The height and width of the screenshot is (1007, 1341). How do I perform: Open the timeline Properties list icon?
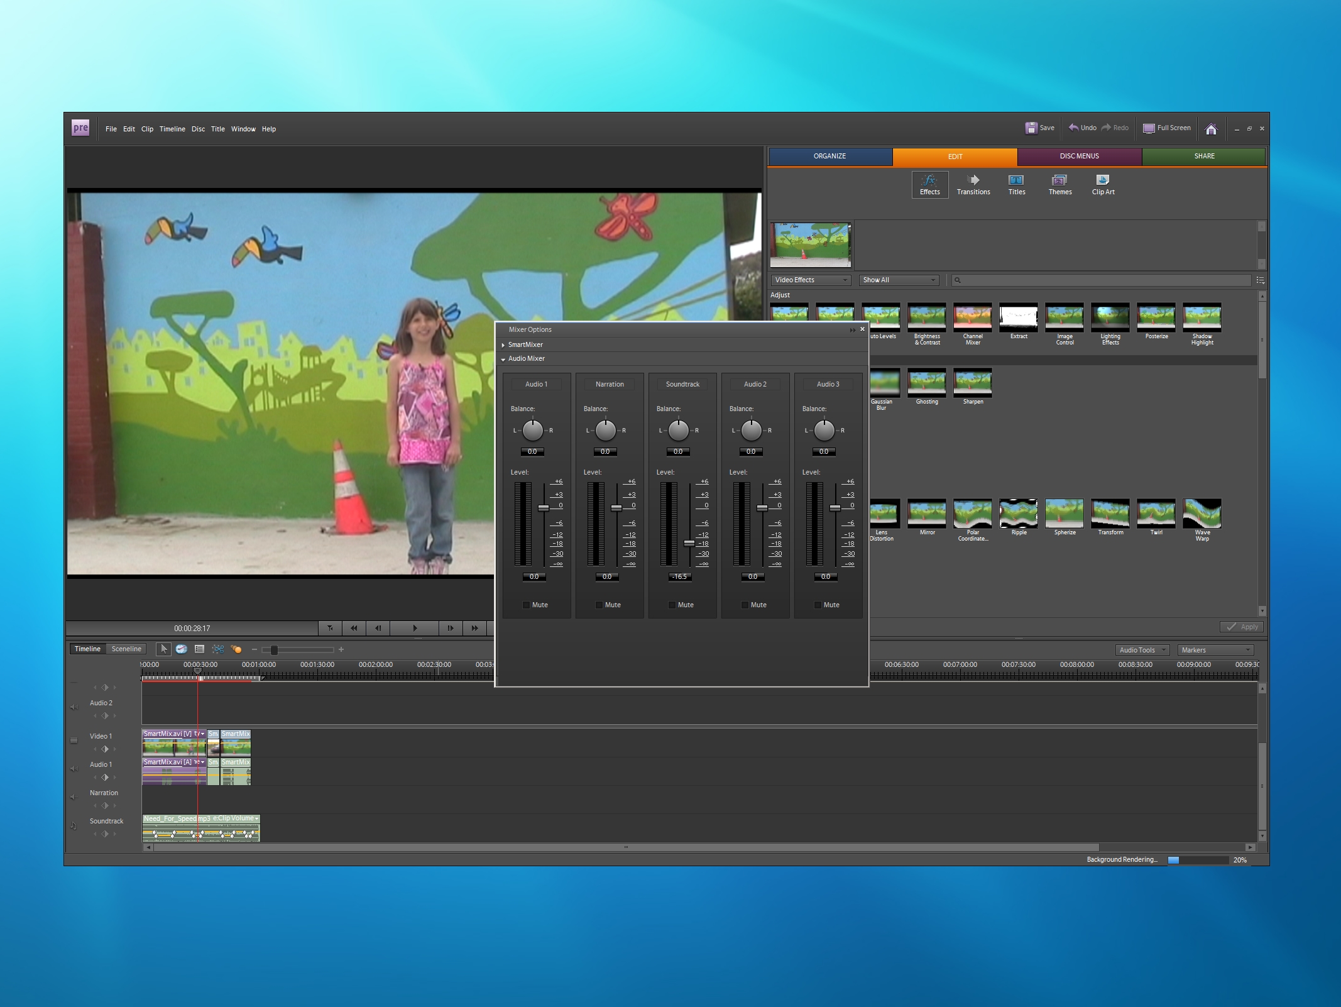[199, 649]
